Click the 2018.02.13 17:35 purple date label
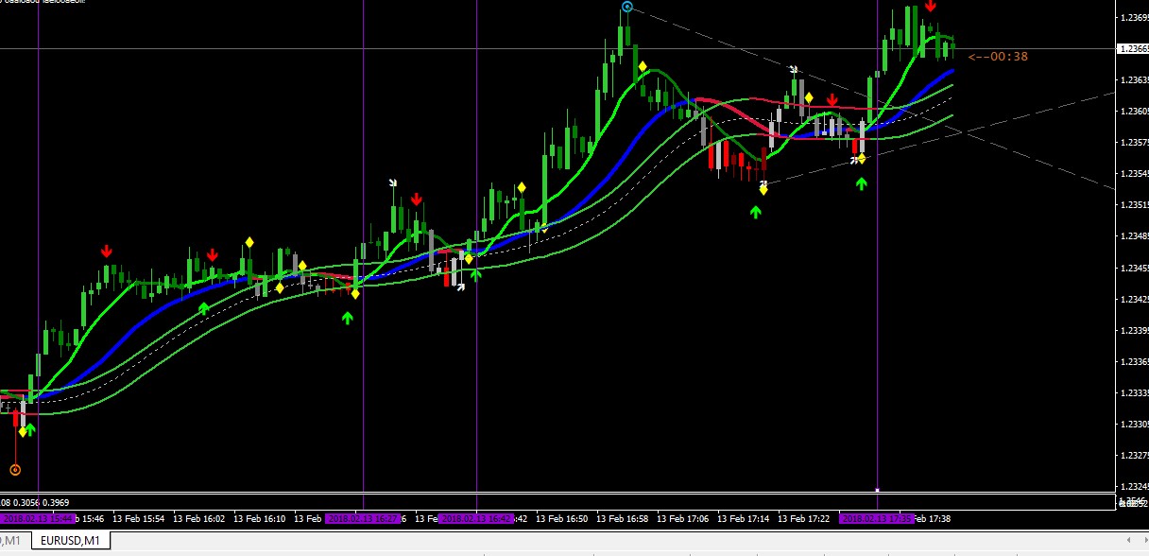Screen dimensions: 1149x556 (x=877, y=518)
